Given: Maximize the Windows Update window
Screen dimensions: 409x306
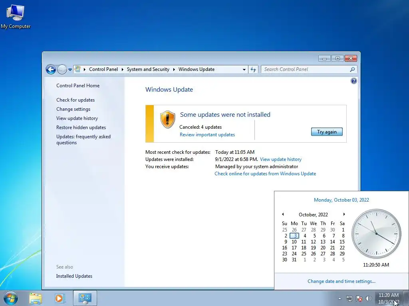Looking at the screenshot, I should (x=338, y=59).
